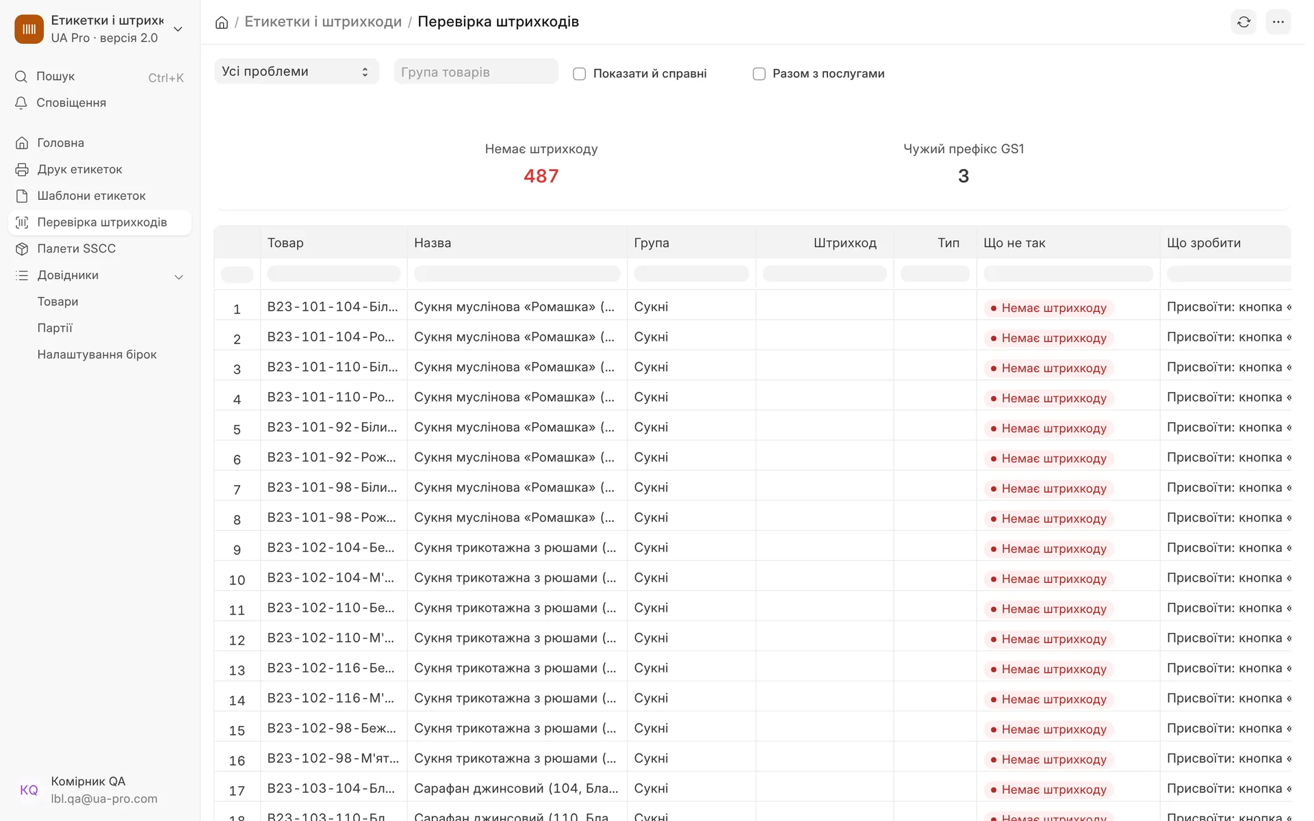
Task: Open Партії in the sidebar
Action: click(x=55, y=328)
